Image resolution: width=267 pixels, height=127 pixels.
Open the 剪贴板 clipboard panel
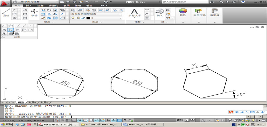pyautogui.click(x=215, y=11)
